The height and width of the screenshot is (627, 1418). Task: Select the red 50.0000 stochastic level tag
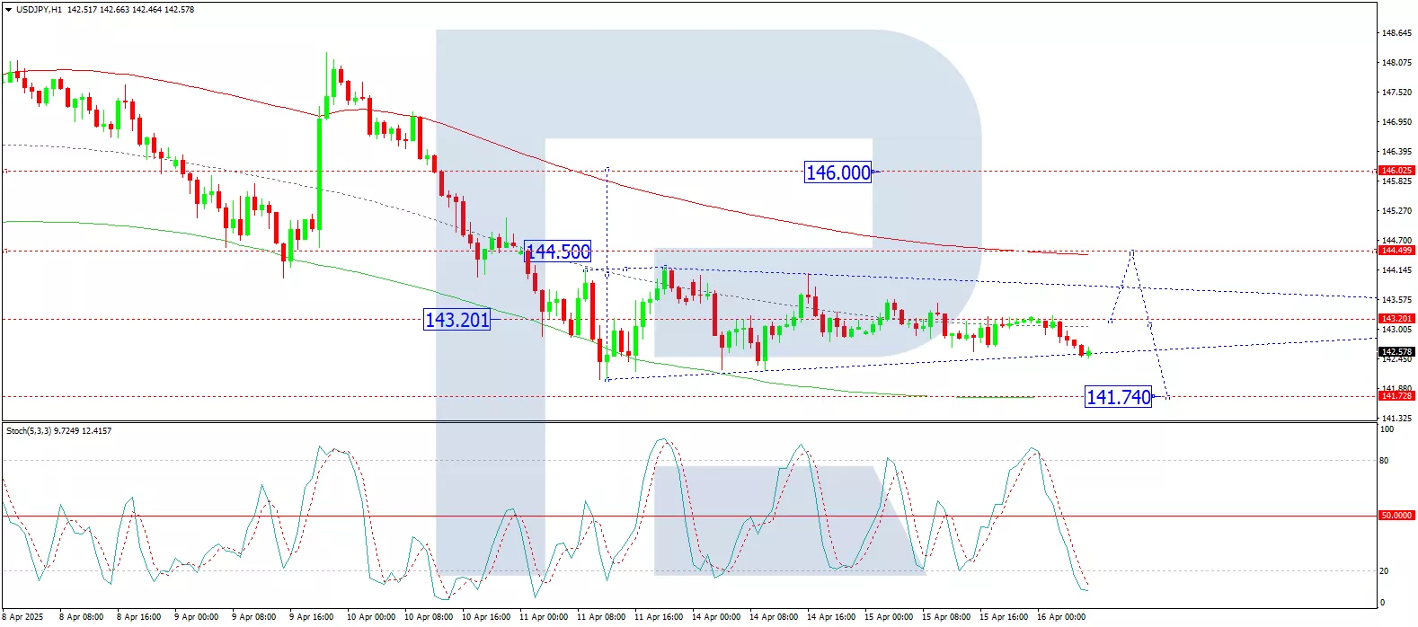[x=1396, y=516]
